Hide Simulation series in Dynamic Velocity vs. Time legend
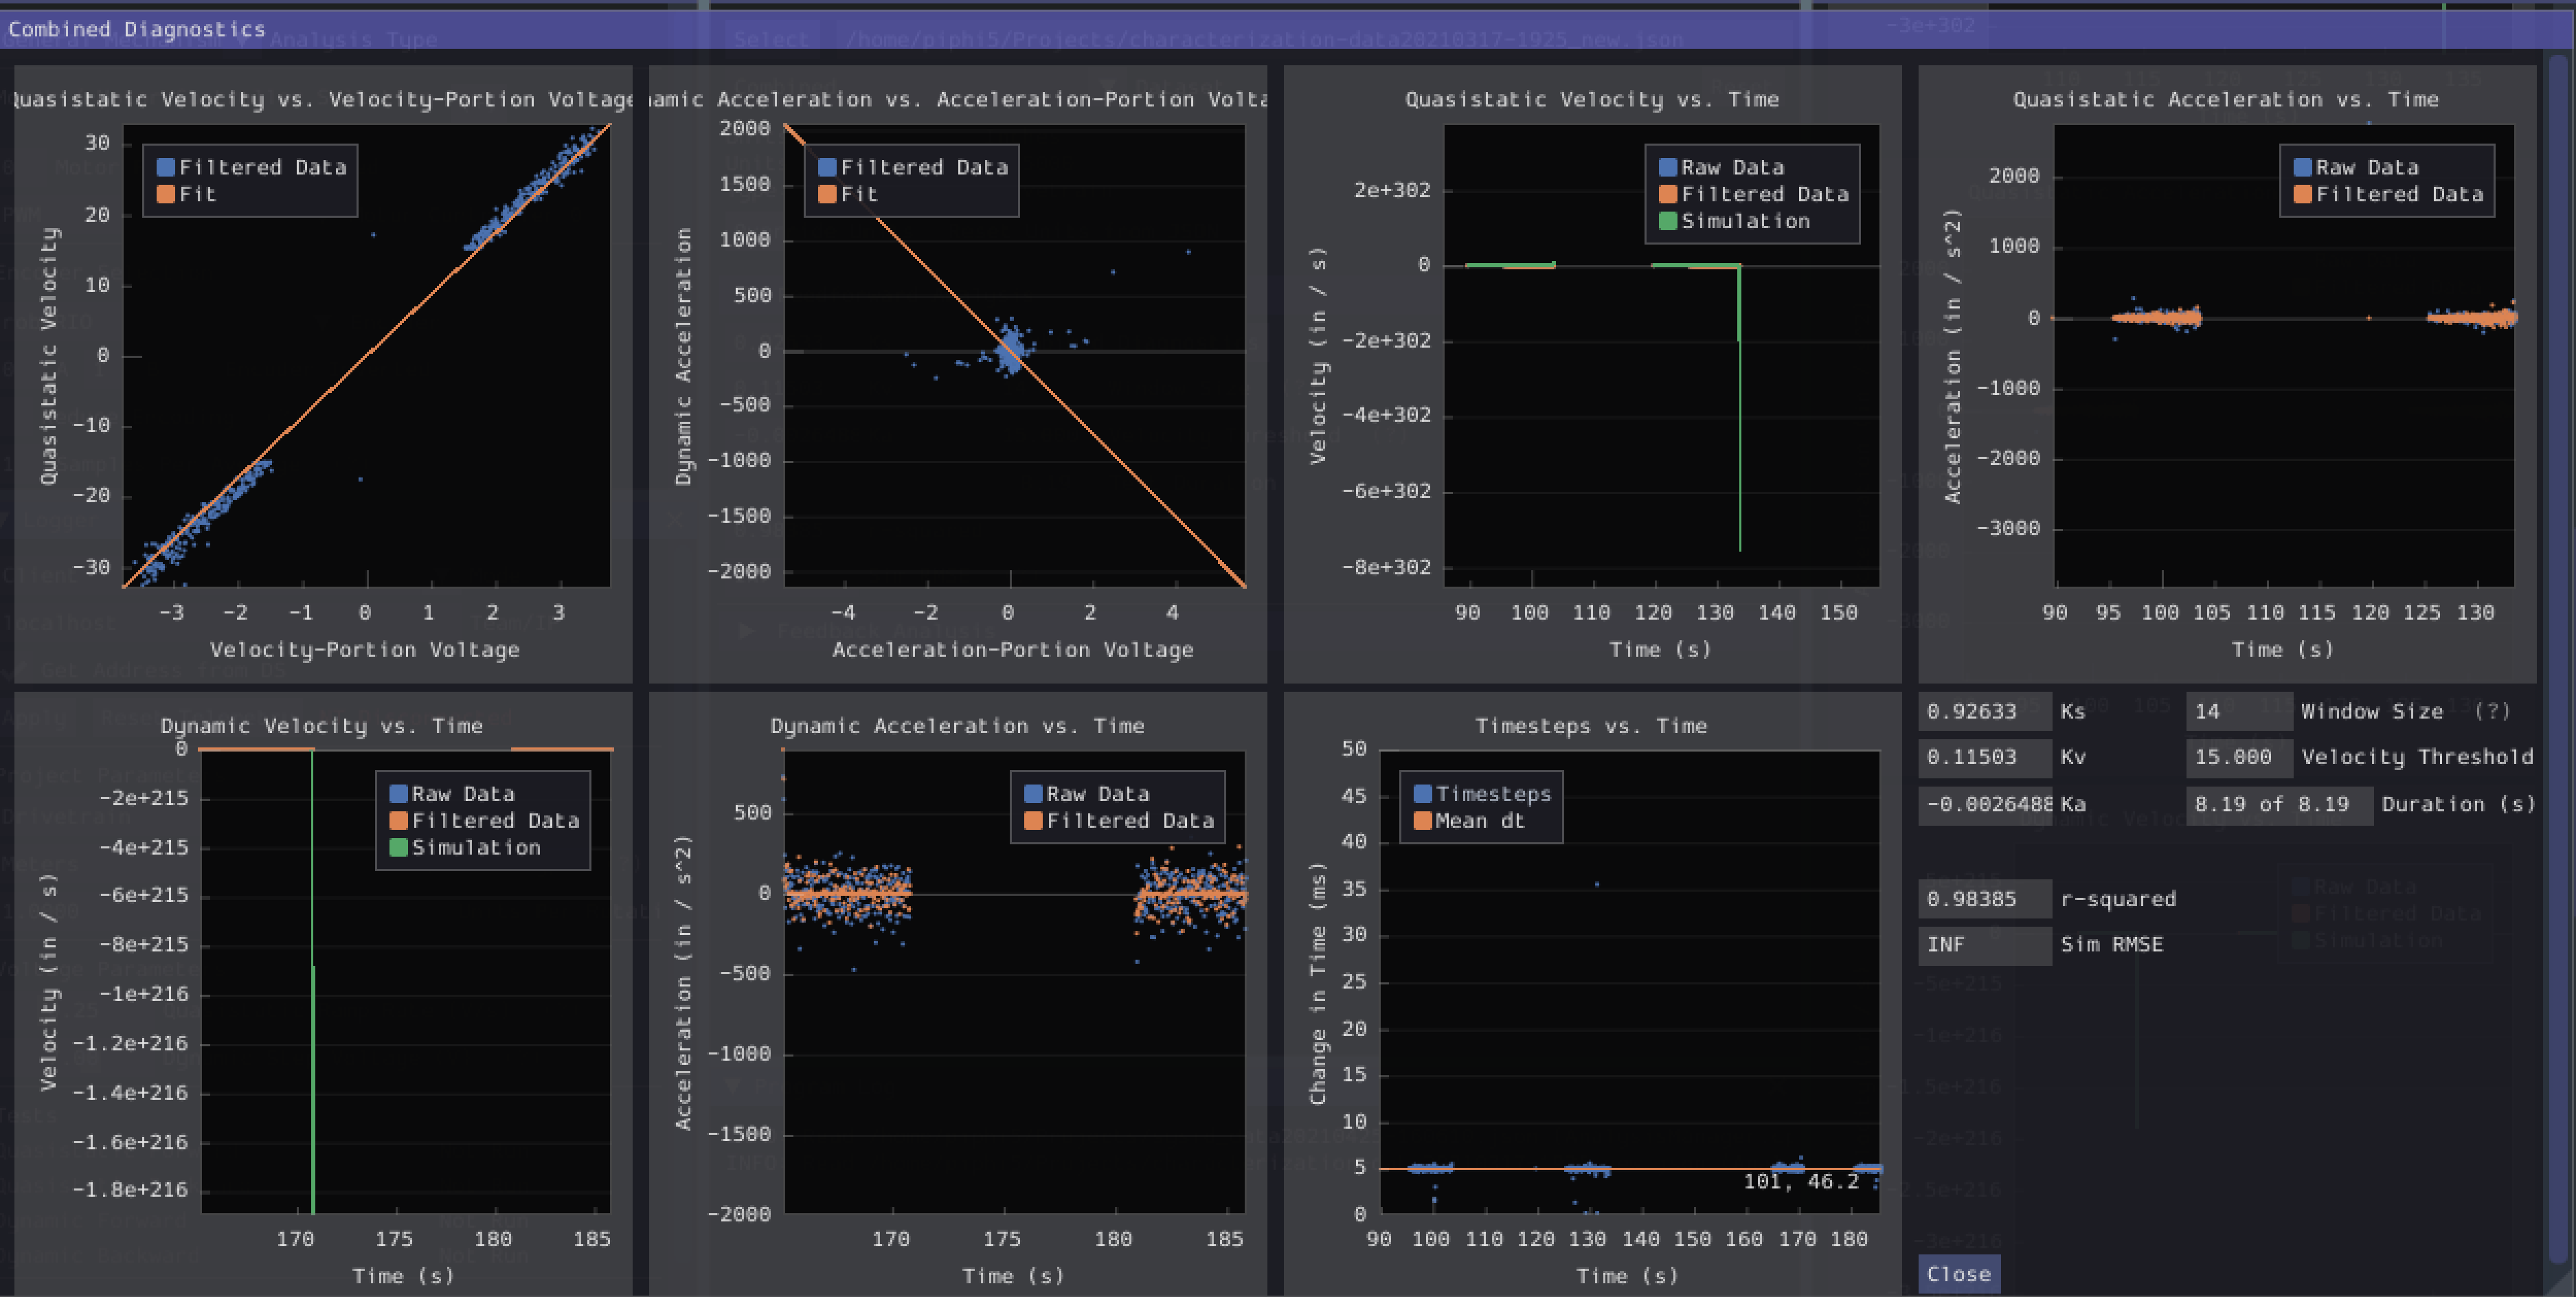This screenshot has width=2576, height=1297. (x=398, y=848)
